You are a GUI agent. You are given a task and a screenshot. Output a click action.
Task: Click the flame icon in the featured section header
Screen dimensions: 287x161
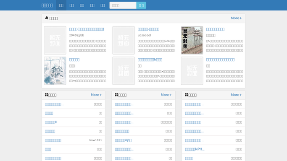coord(47,18)
